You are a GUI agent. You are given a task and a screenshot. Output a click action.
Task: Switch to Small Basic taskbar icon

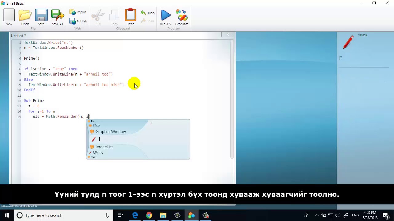[x=191, y=215]
